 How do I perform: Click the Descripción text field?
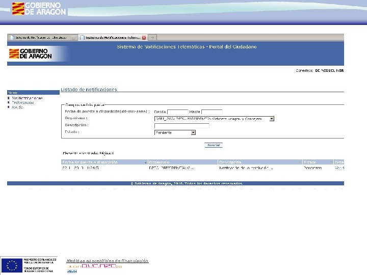(x=181, y=126)
